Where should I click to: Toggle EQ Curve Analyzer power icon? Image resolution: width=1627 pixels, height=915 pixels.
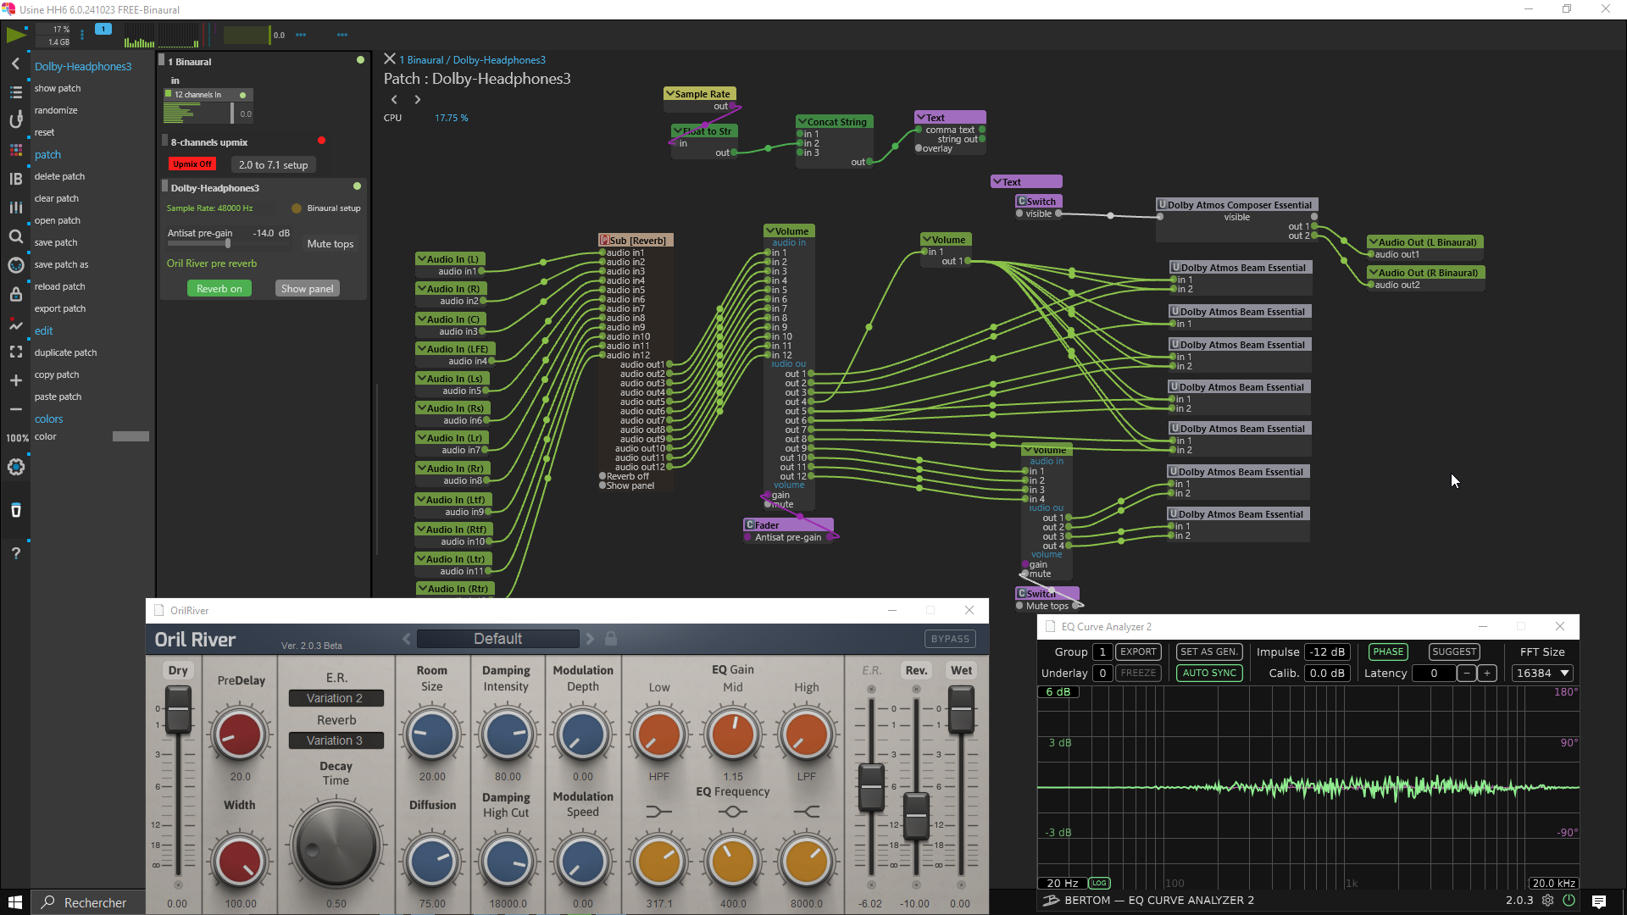1569,901
